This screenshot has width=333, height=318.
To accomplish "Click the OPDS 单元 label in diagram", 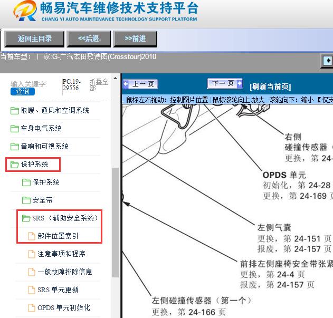I will pos(284,175).
